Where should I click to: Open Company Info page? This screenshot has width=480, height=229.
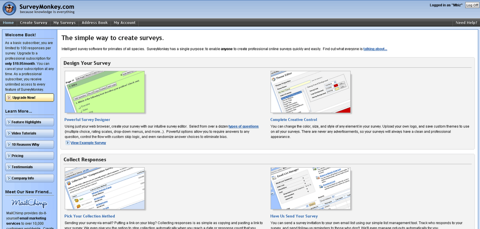pos(29,178)
